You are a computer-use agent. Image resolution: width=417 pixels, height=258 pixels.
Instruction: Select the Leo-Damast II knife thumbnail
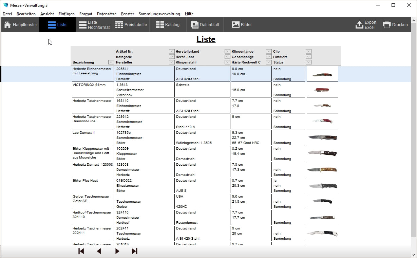tap(322, 137)
